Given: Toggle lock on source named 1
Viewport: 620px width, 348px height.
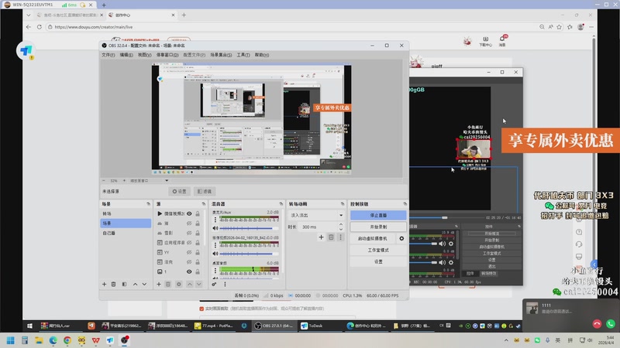Looking at the screenshot, I should coord(198,272).
